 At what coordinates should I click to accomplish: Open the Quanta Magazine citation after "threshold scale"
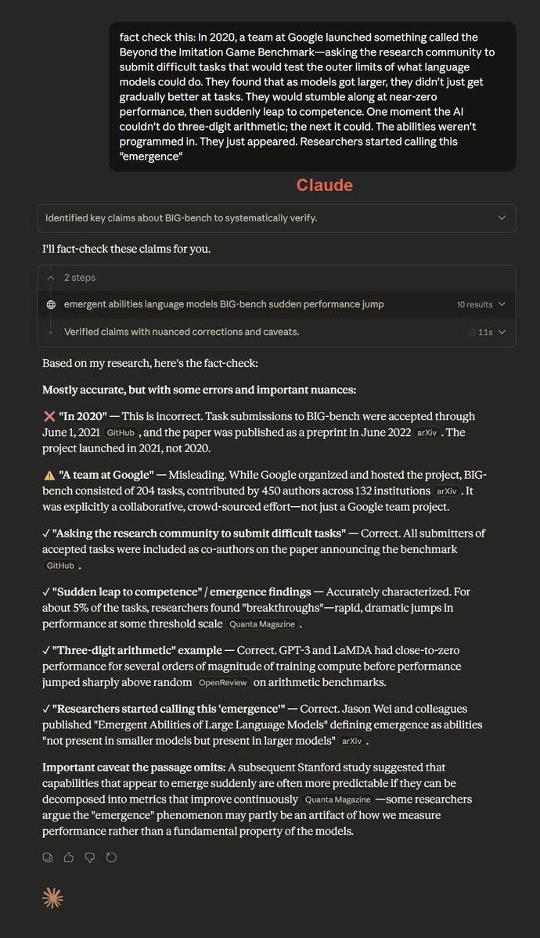point(264,624)
